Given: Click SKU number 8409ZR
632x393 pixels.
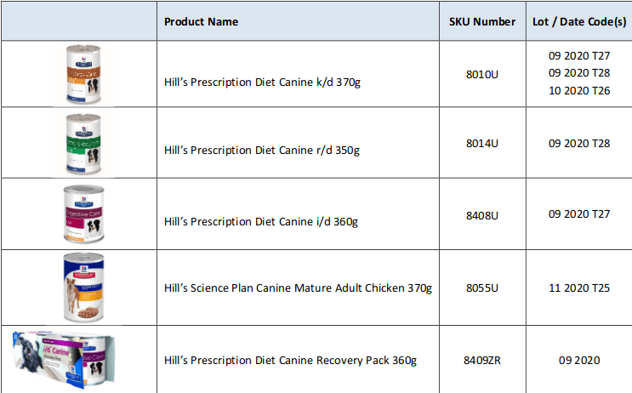Looking at the screenshot, I should click(x=482, y=360).
